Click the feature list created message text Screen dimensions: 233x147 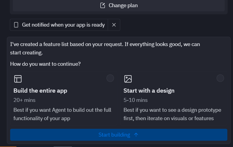[105, 48]
